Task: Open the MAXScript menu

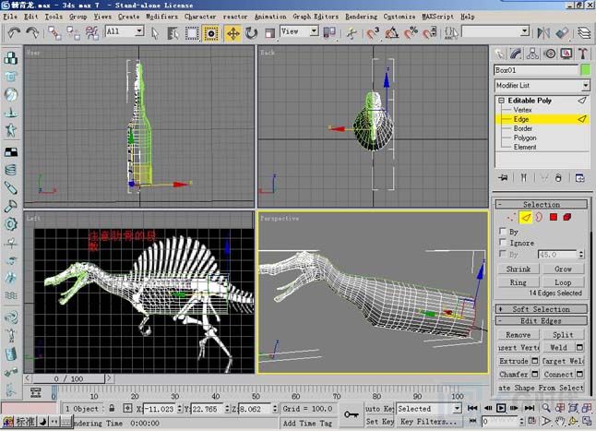Action: pos(437,17)
